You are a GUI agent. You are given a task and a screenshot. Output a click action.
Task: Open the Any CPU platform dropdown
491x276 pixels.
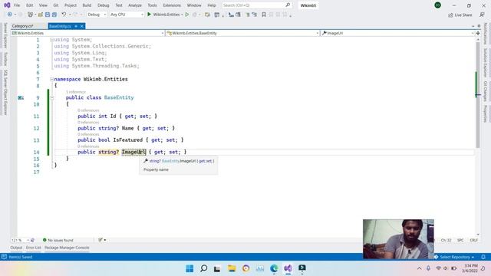127,15
